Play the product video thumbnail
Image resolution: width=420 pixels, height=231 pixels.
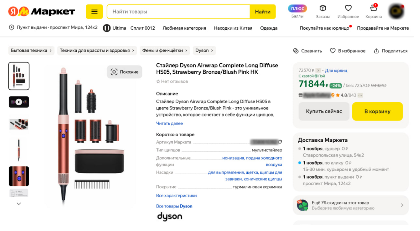point(19,102)
